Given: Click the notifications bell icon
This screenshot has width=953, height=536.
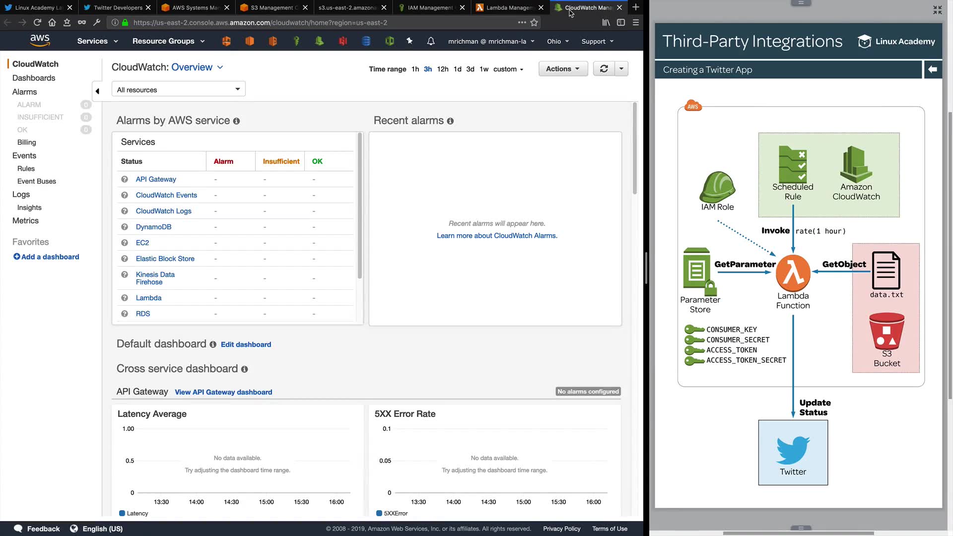Looking at the screenshot, I should click(431, 41).
